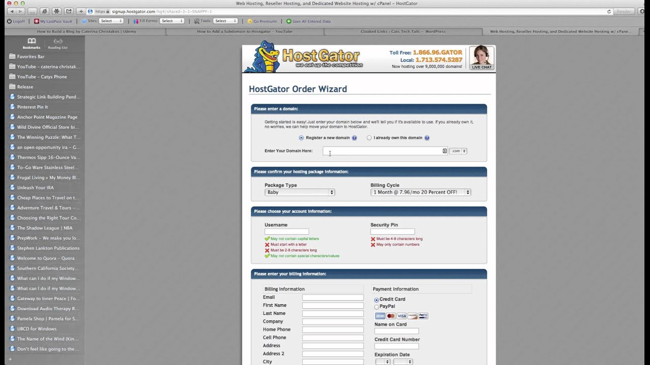This screenshot has width=650, height=365.
Task: Click the American Express card icon
Action: pos(380,316)
